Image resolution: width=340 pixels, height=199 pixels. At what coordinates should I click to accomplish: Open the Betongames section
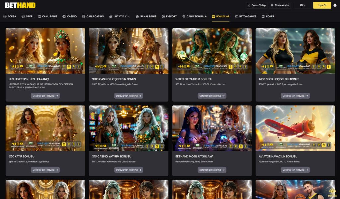[245, 16]
